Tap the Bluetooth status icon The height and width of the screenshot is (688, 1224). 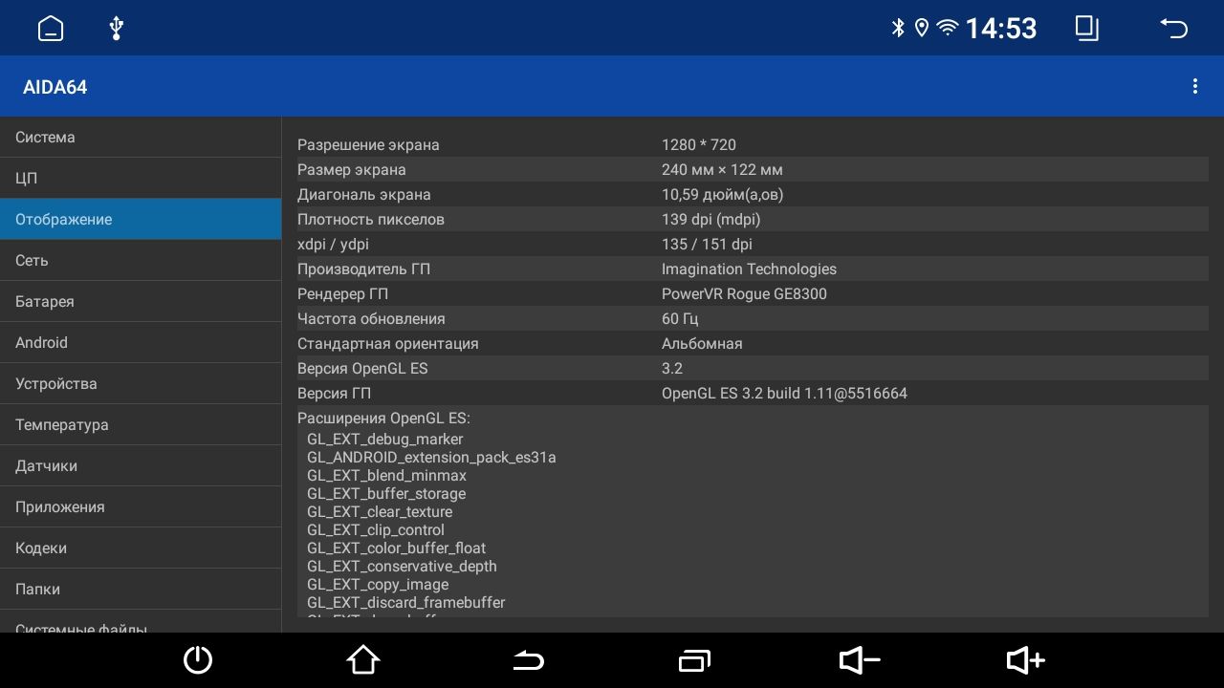[897, 28]
